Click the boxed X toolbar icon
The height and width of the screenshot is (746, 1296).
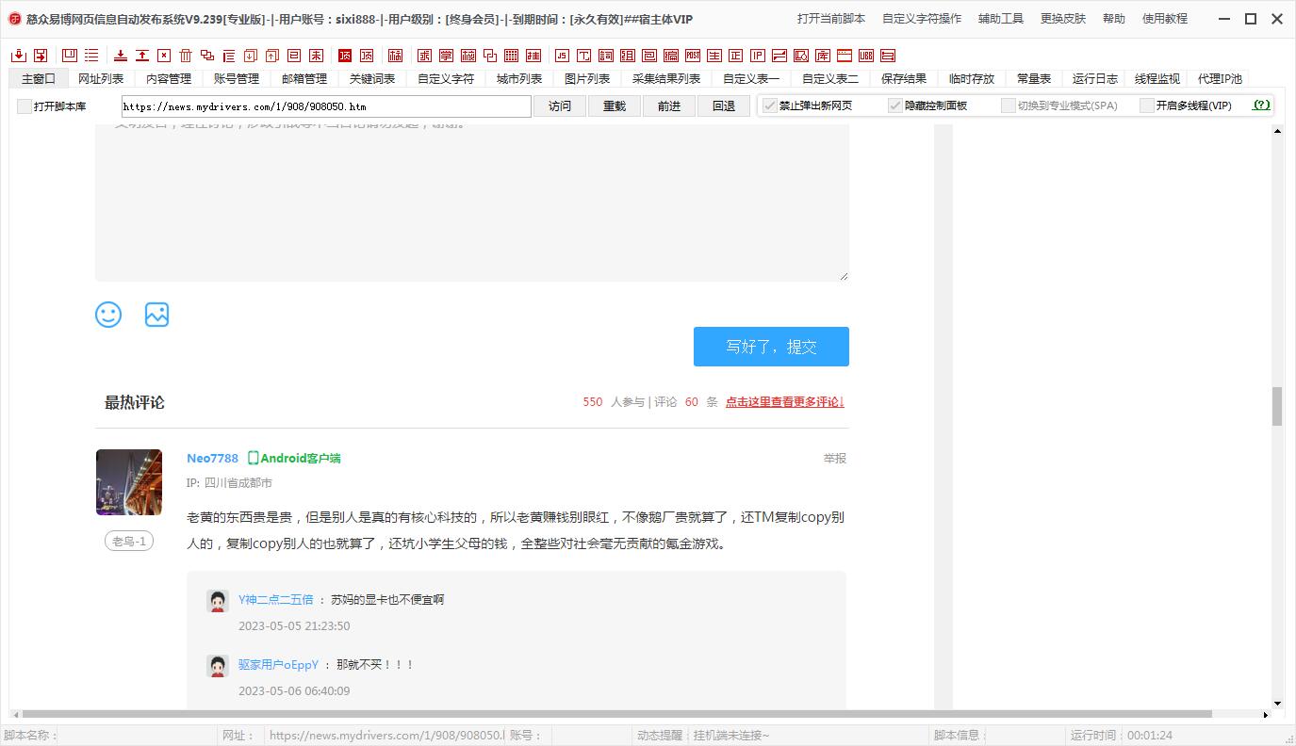(x=164, y=56)
